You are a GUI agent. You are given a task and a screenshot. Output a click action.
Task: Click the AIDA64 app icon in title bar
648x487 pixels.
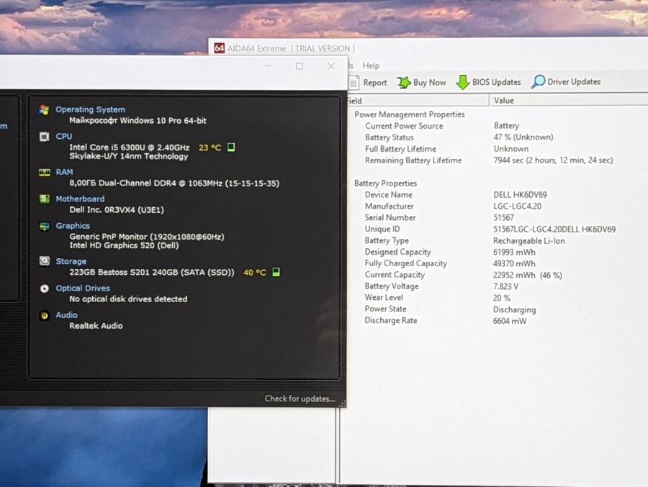219,48
